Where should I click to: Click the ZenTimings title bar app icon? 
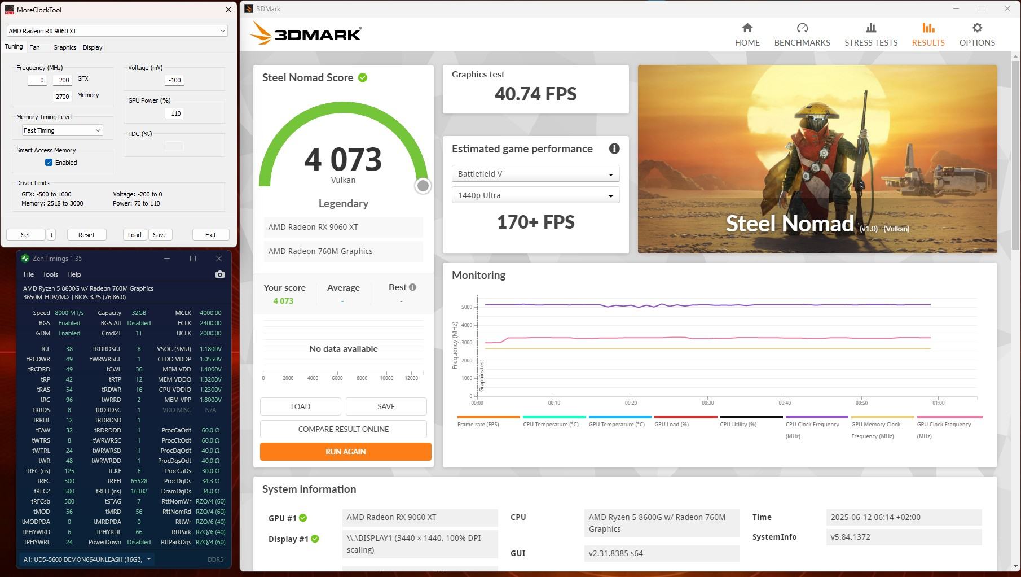[x=25, y=259]
